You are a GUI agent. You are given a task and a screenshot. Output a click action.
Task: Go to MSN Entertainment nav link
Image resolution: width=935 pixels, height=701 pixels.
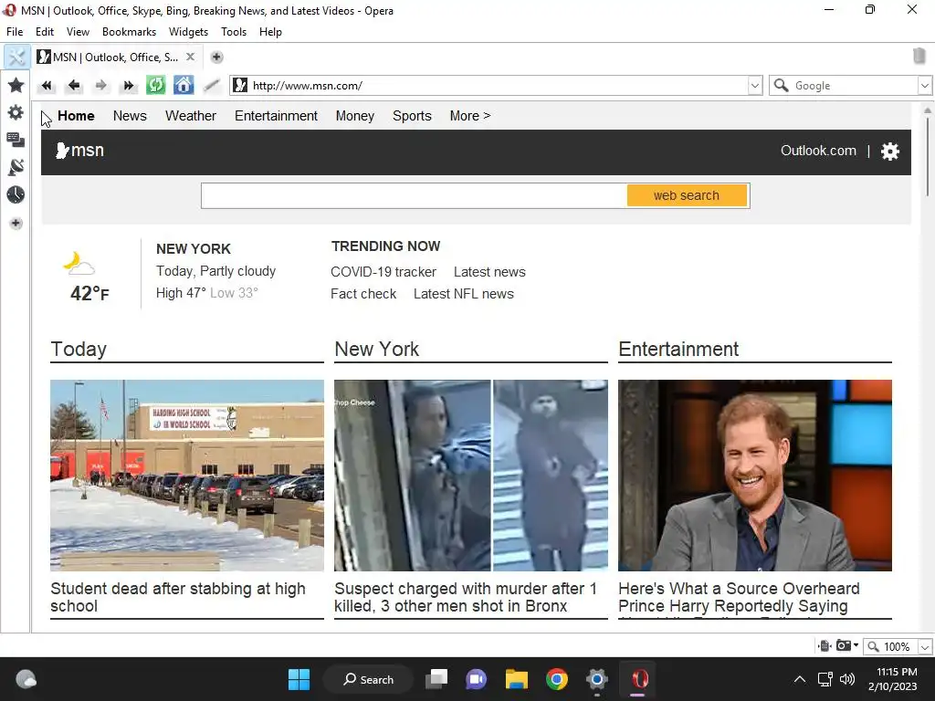coord(276,116)
